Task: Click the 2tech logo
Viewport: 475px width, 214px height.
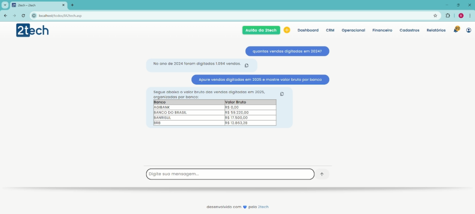Action: 32,30
